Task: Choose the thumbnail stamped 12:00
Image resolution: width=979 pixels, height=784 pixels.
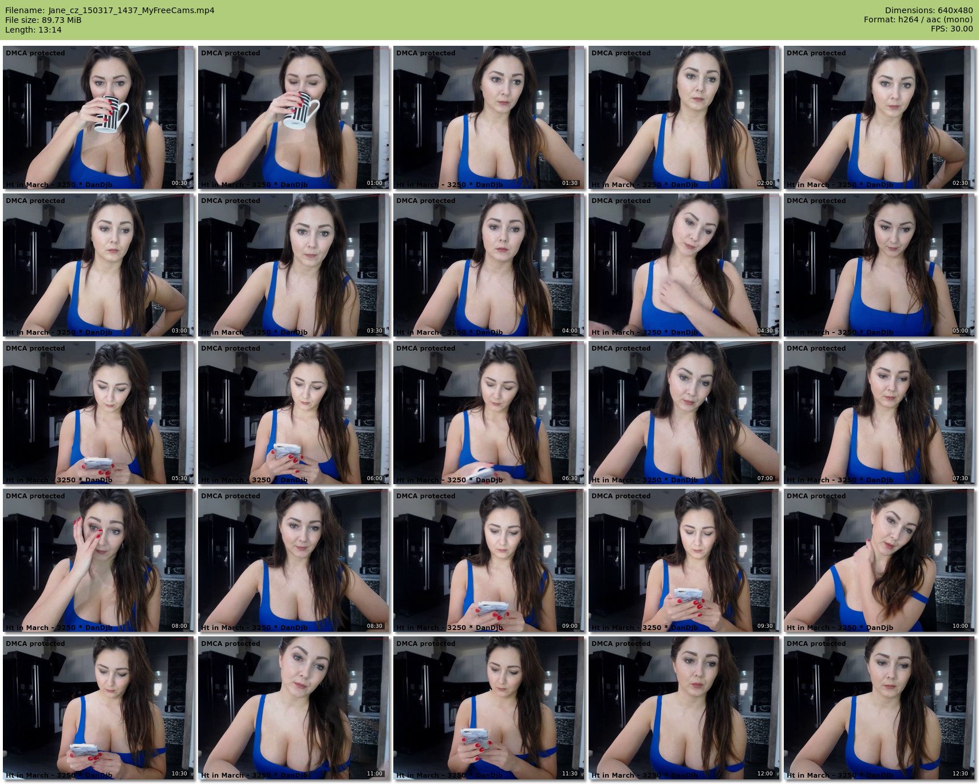Action: [x=684, y=708]
